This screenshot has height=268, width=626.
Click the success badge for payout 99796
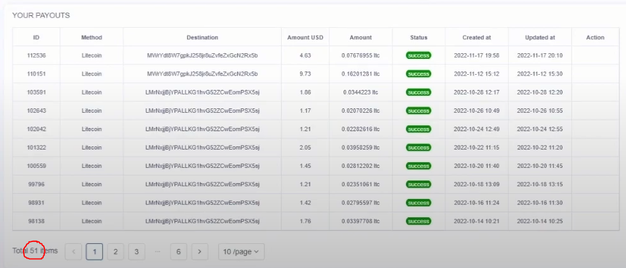pos(419,184)
